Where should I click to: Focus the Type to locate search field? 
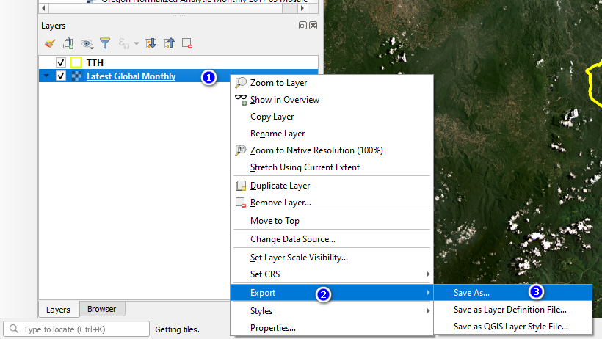[76, 329]
